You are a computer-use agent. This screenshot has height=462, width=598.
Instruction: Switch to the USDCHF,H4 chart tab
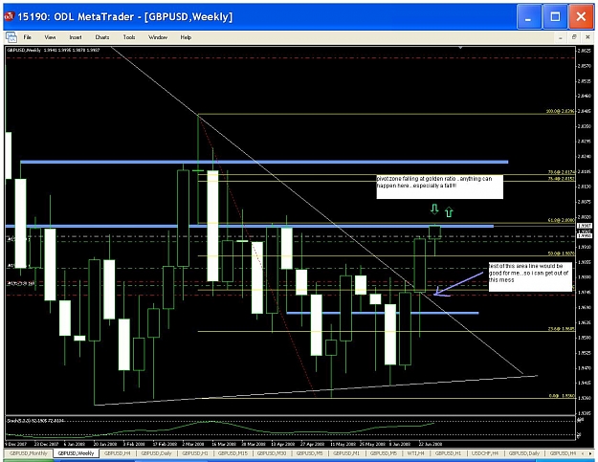485,453
